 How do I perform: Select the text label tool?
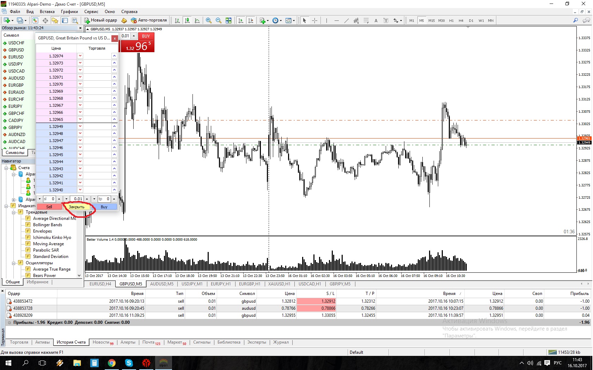(386, 20)
